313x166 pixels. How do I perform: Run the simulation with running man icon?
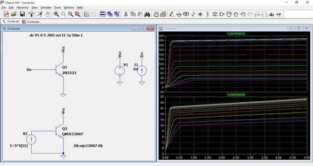[x=40, y=14]
